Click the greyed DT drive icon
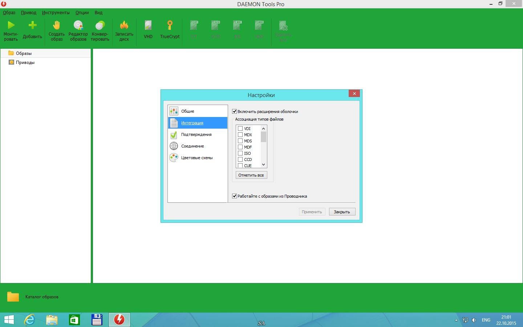 194,25
